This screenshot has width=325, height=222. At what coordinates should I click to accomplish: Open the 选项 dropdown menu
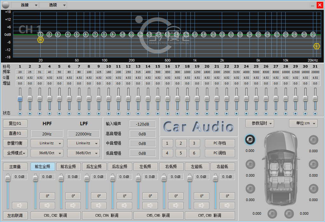pos(53,5)
